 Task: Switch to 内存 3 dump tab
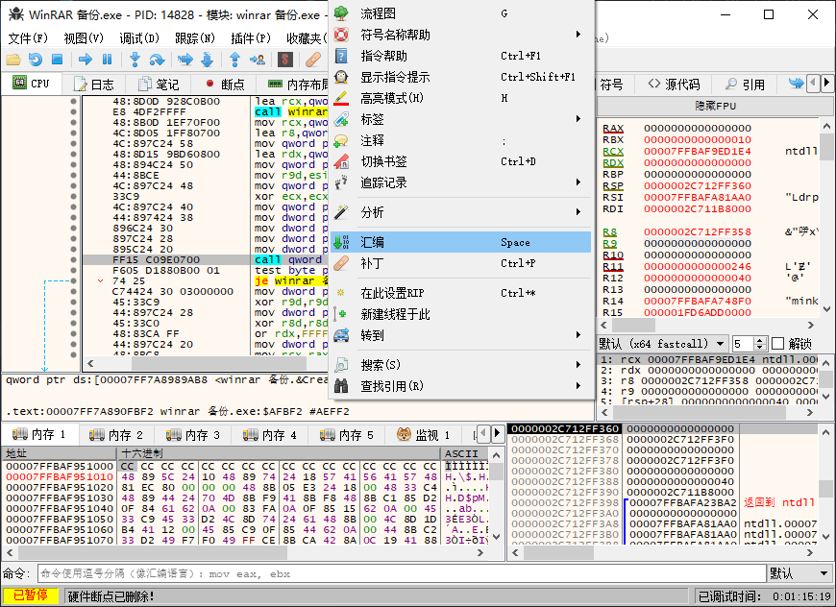point(192,435)
